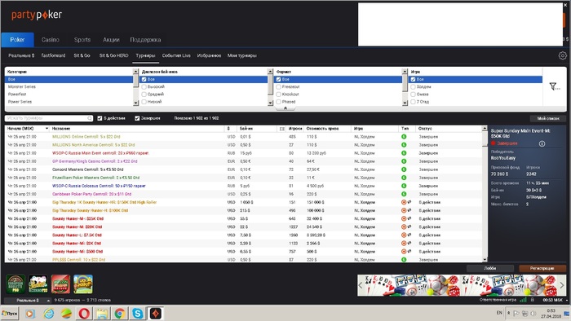This screenshot has height=321, width=571.
Task: Click the volume icon in the system tray
Action: click(533, 313)
